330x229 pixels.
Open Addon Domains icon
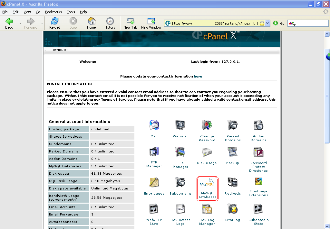[258, 125]
